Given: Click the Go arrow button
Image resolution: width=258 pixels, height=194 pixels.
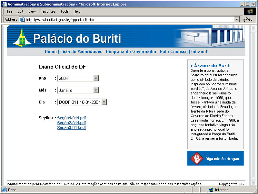Looking at the screenshot, I should (248, 19).
